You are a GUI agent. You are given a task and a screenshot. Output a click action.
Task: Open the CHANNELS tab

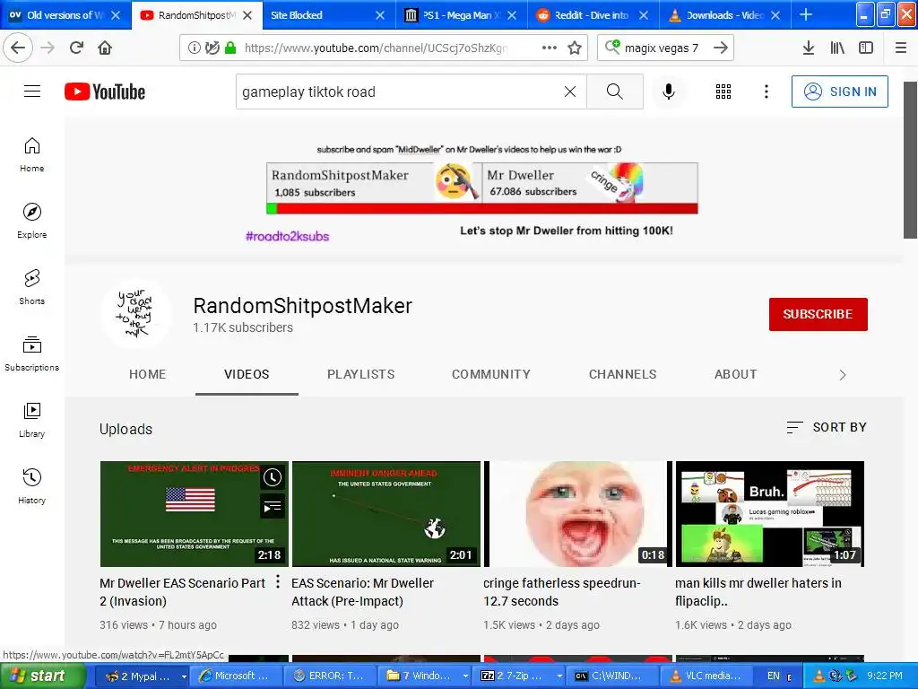pos(622,374)
